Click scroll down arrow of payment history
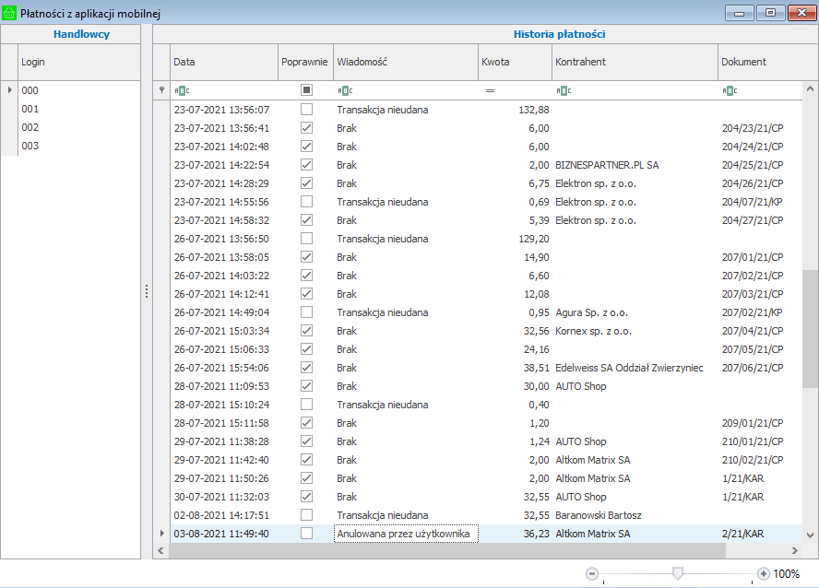This screenshot has width=819, height=588. tap(810, 534)
